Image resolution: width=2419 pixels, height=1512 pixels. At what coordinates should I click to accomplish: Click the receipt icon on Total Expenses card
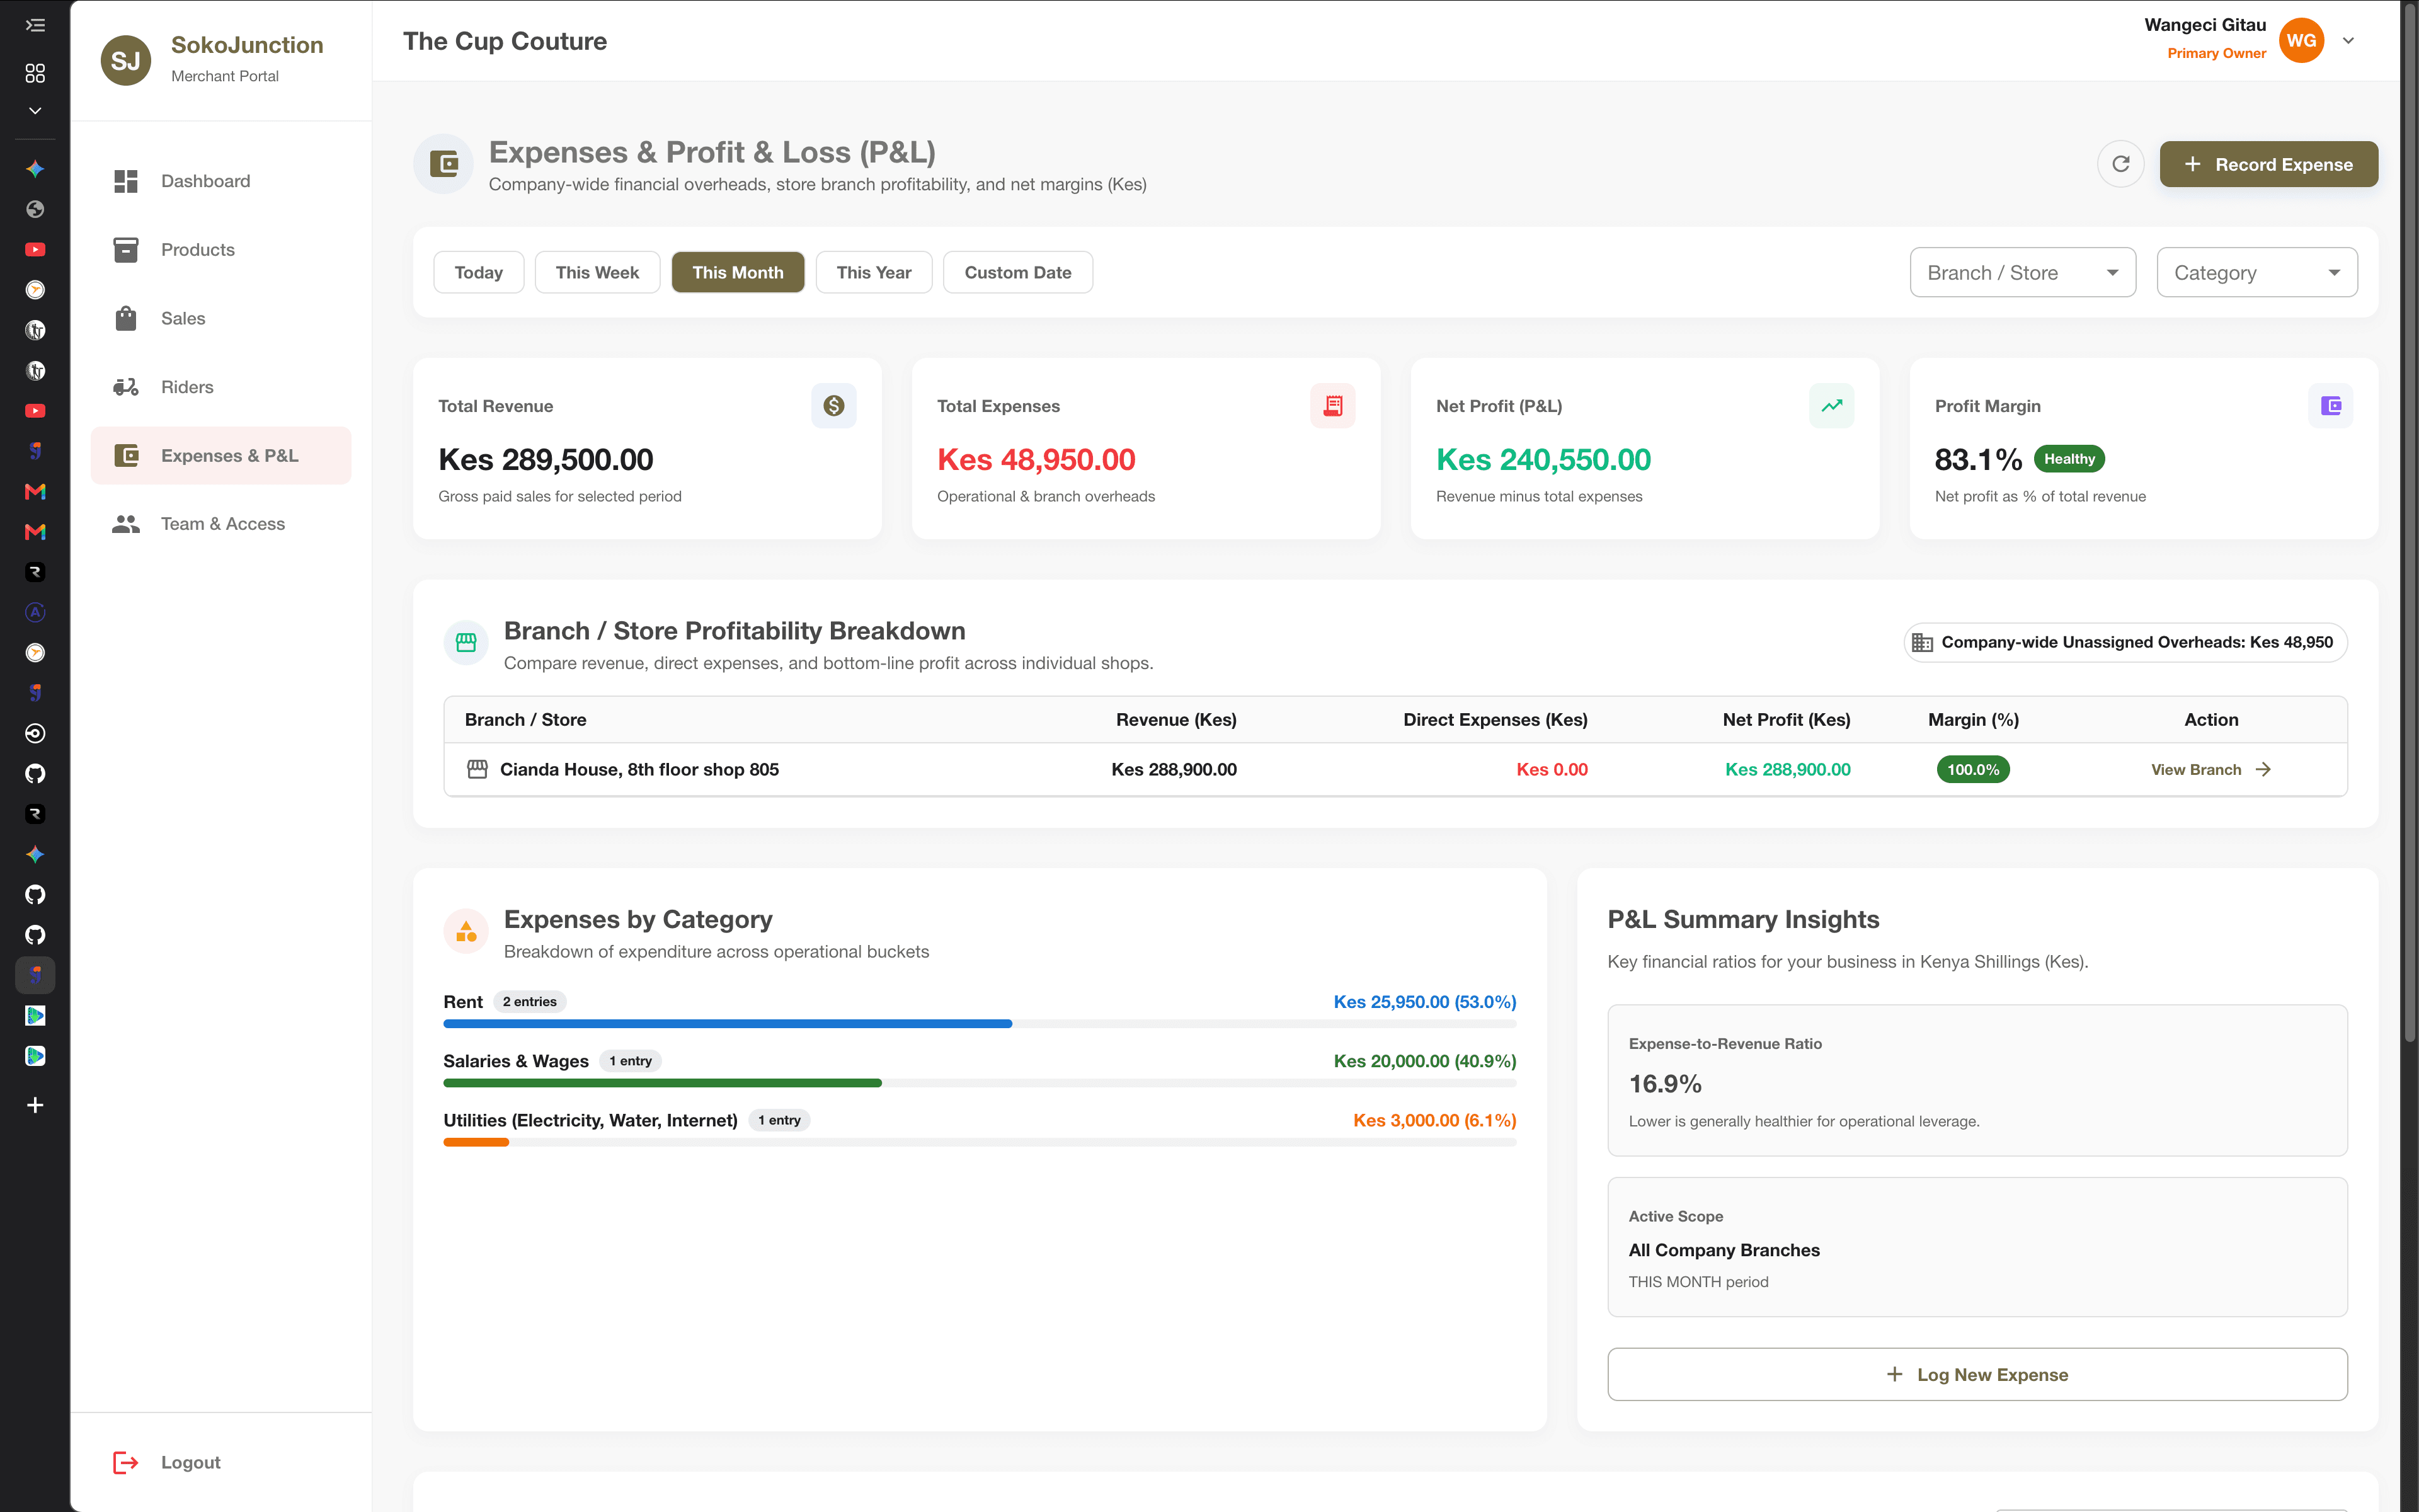click(x=1332, y=406)
